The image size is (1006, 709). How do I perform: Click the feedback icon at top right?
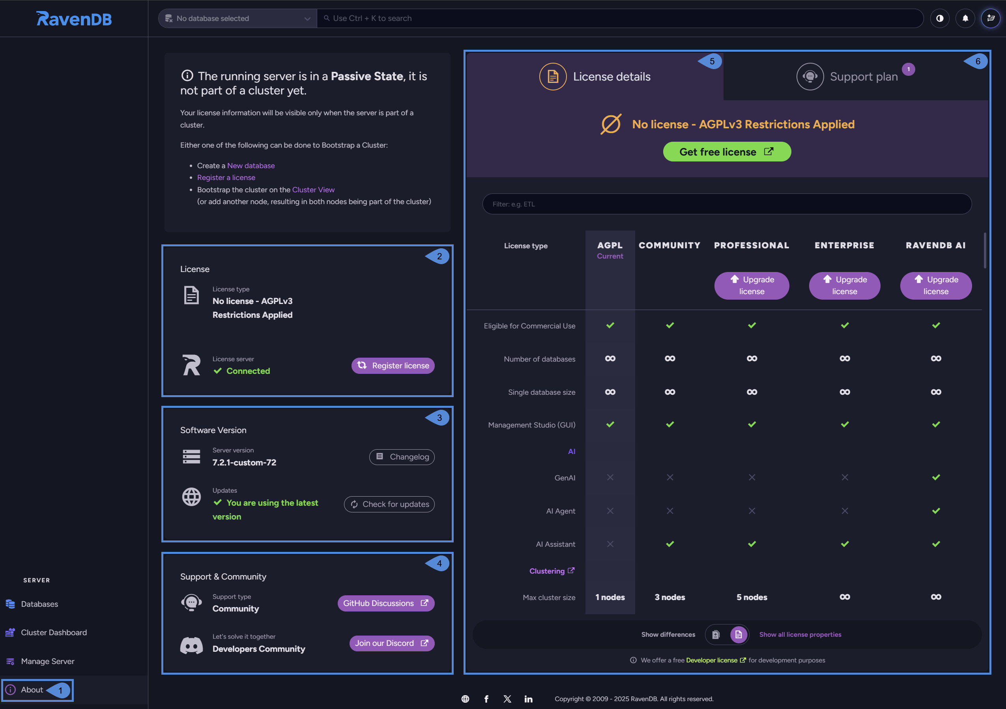[990, 19]
